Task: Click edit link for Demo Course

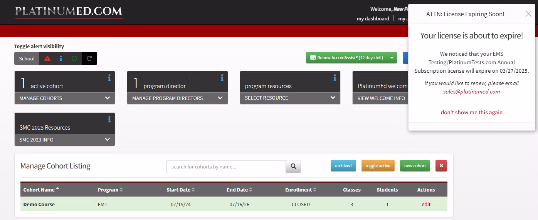Action: (426, 204)
